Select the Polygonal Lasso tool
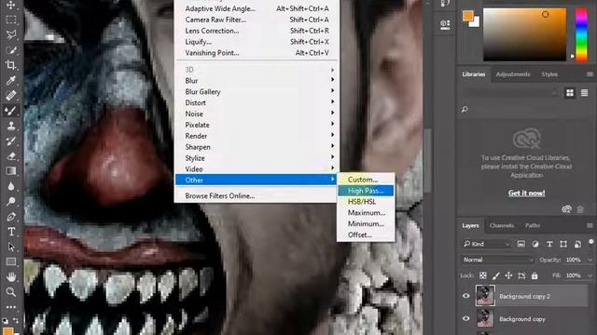This screenshot has height=335, width=597. pyautogui.click(x=10, y=34)
